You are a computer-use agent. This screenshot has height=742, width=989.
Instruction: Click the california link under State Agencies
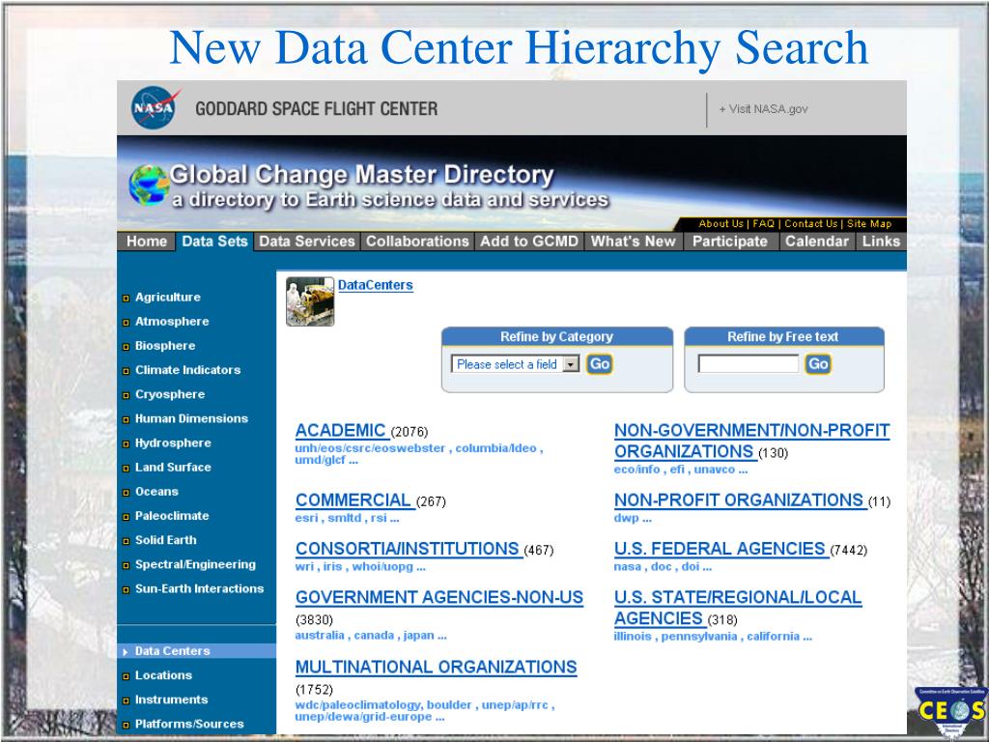[774, 636]
